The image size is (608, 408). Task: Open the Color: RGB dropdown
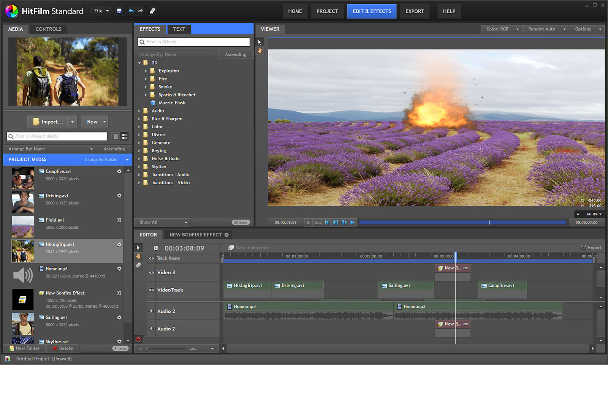click(x=502, y=29)
